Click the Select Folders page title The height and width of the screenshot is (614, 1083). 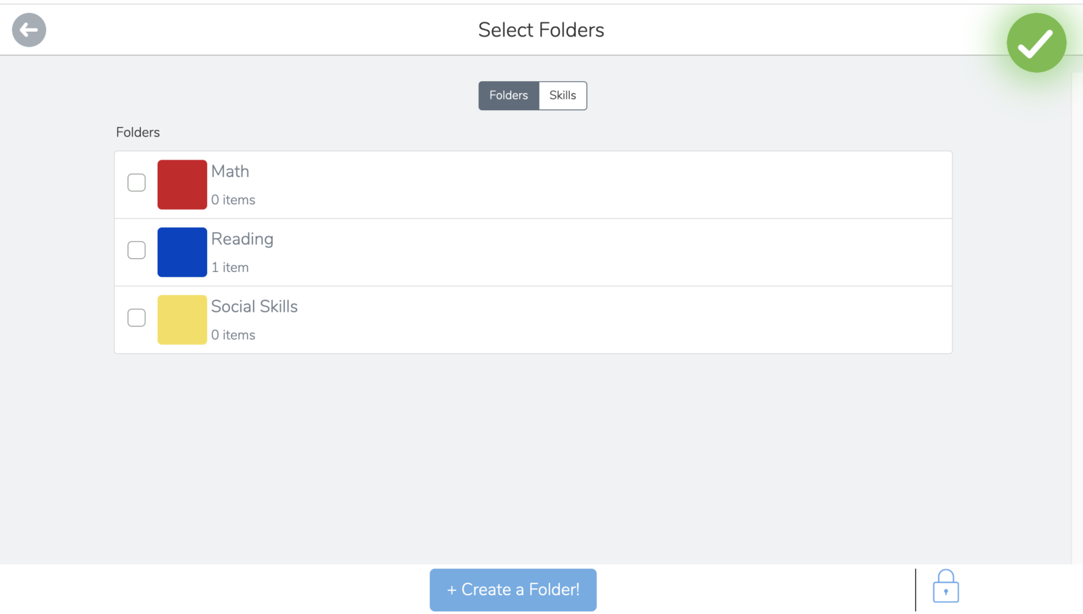(541, 30)
